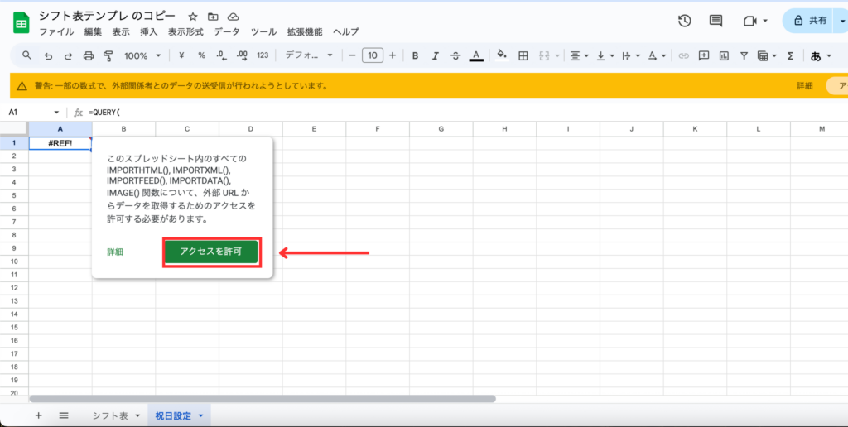Open the fill color picker
The image size is (848, 427).
click(502, 55)
